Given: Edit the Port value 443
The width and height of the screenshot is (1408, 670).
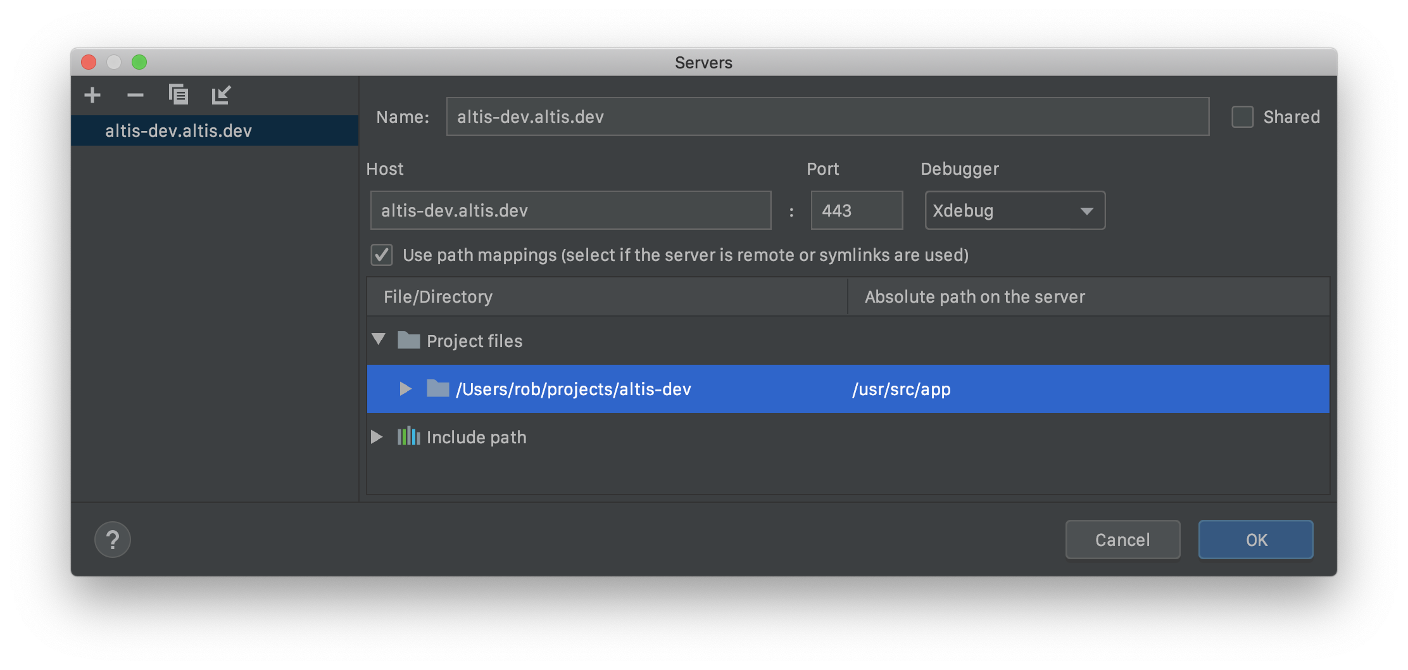Looking at the screenshot, I should [x=856, y=210].
